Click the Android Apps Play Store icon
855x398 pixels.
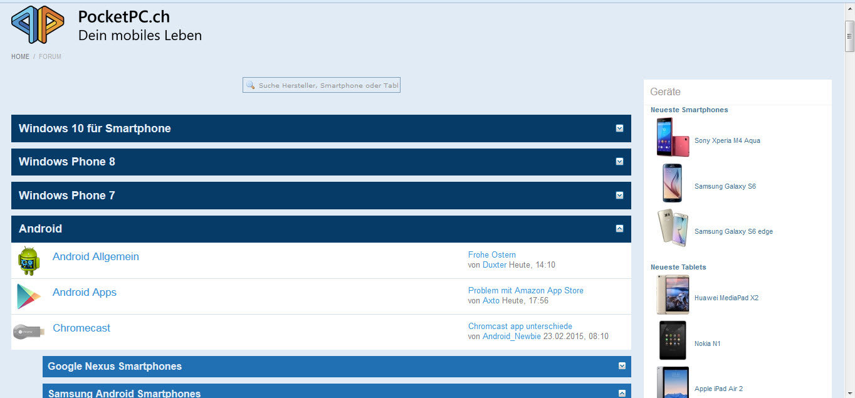(29, 296)
